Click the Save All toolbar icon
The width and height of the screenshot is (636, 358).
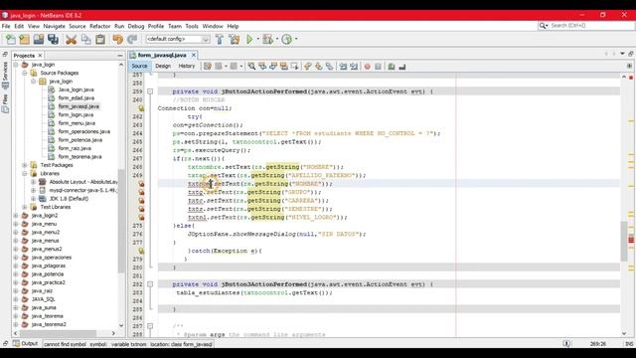[x=53, y=39]
